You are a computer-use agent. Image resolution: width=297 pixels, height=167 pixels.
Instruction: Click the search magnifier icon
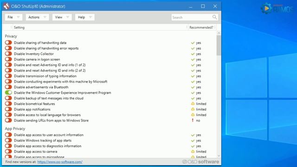(214, 17)
